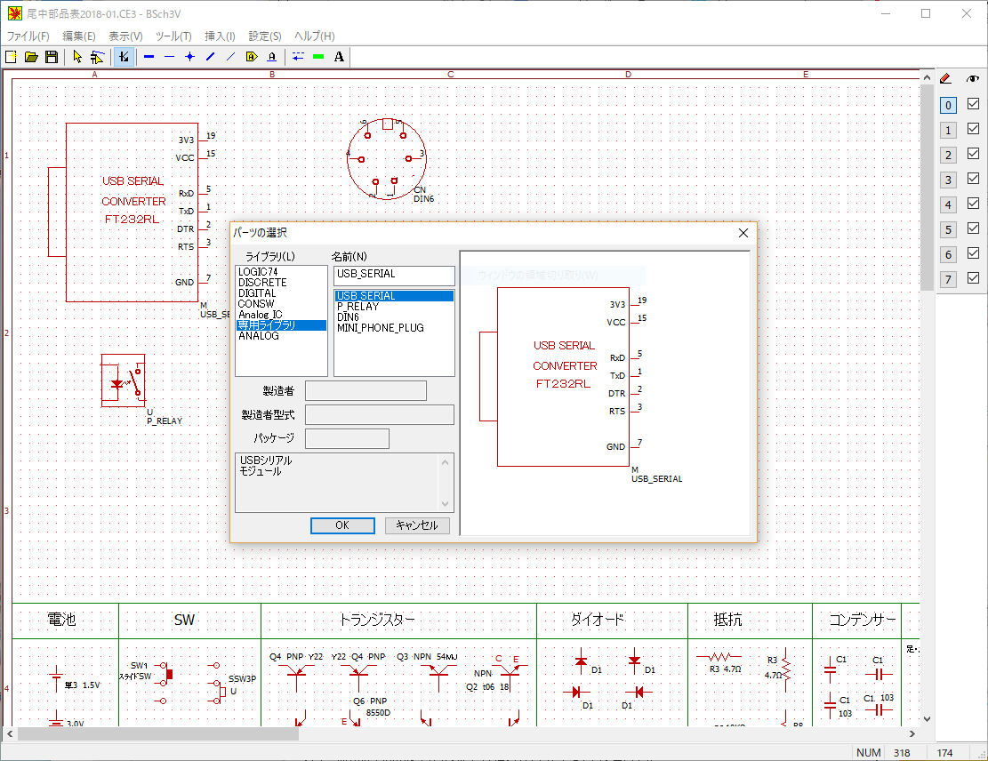Save the current schematic

[x=52, y=56]
